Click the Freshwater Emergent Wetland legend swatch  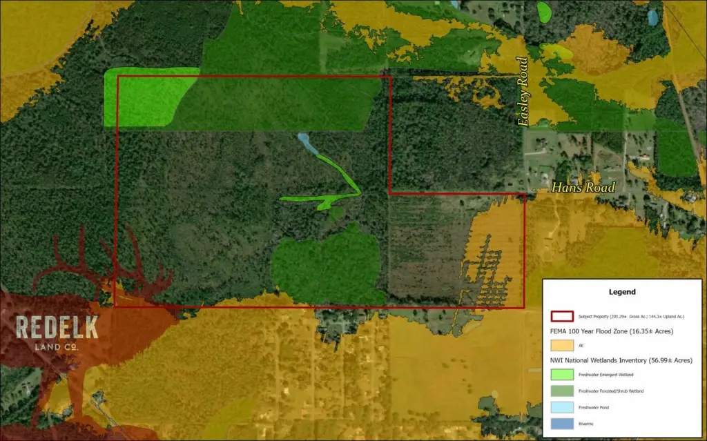[563, 375]
